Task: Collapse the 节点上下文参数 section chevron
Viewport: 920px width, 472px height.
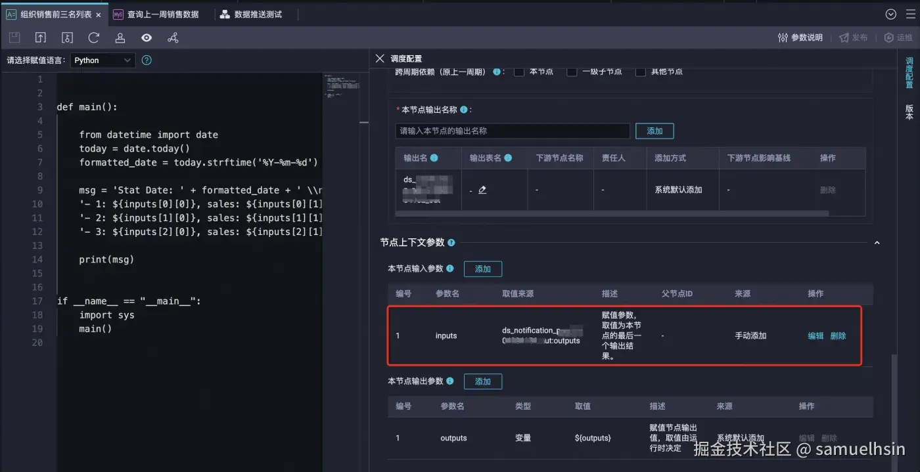Action: coord(877,243)
